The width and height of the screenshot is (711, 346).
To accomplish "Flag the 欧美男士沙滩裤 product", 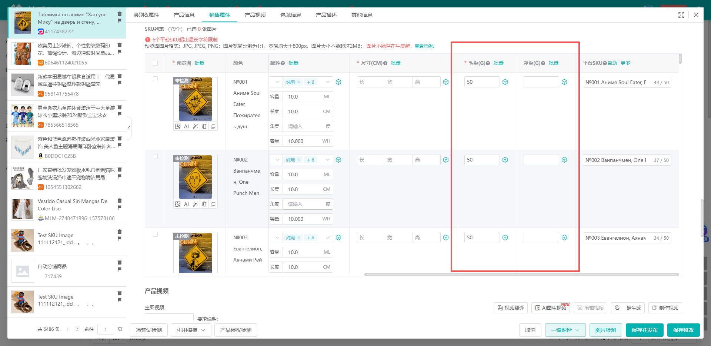I will click(120, 52).
